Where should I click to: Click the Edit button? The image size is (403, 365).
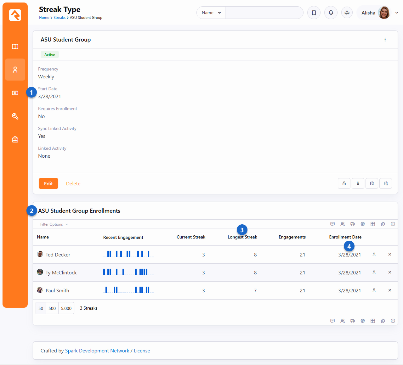48,184
